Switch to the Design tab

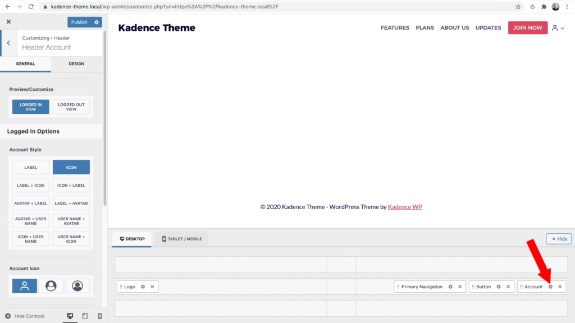[x=76, y=64]
